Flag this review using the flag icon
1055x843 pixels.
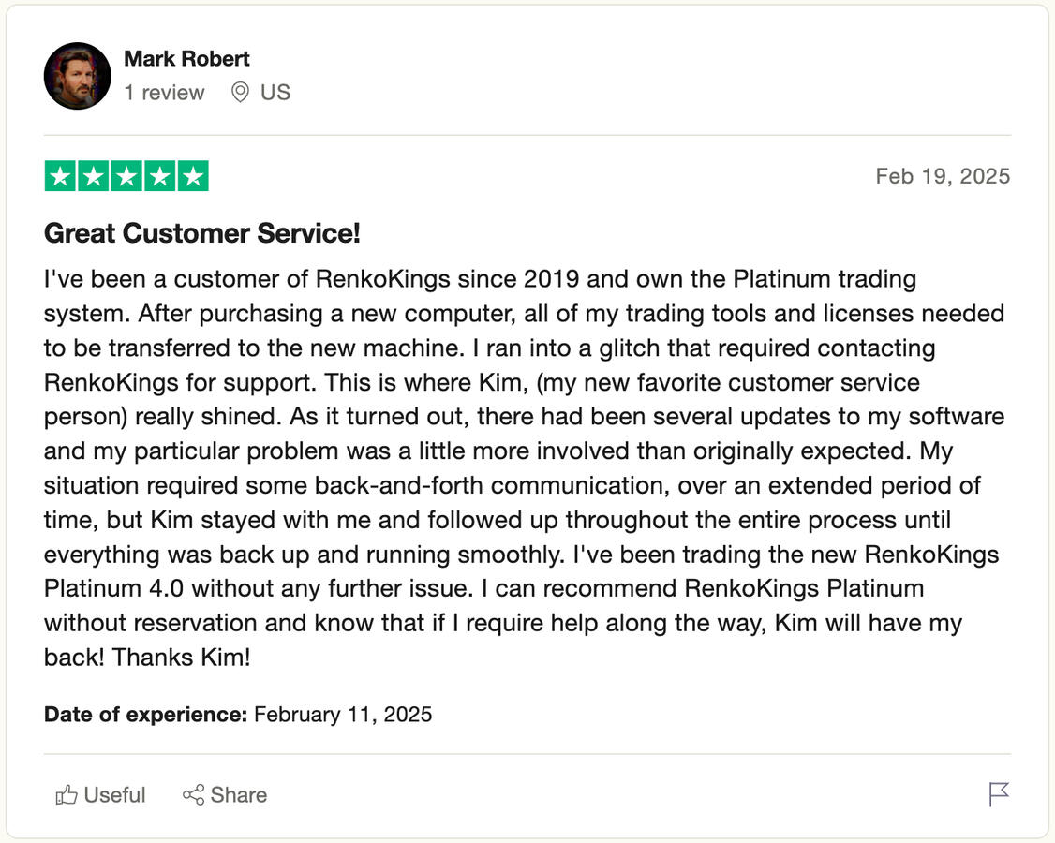point(999,794)
